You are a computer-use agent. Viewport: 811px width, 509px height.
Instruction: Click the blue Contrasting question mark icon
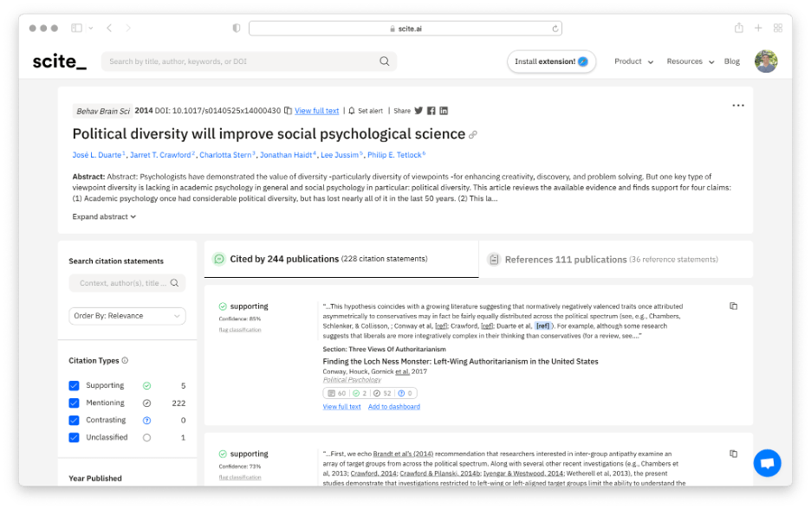pyautogui.click(x=147, y=421)
